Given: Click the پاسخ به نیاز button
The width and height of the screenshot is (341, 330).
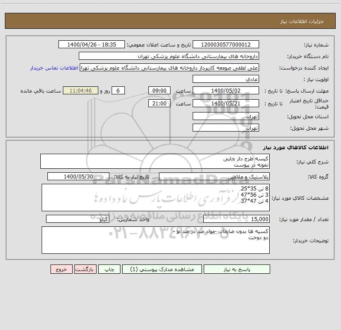Looking at the screenshot, I should [x=236, y=269].
